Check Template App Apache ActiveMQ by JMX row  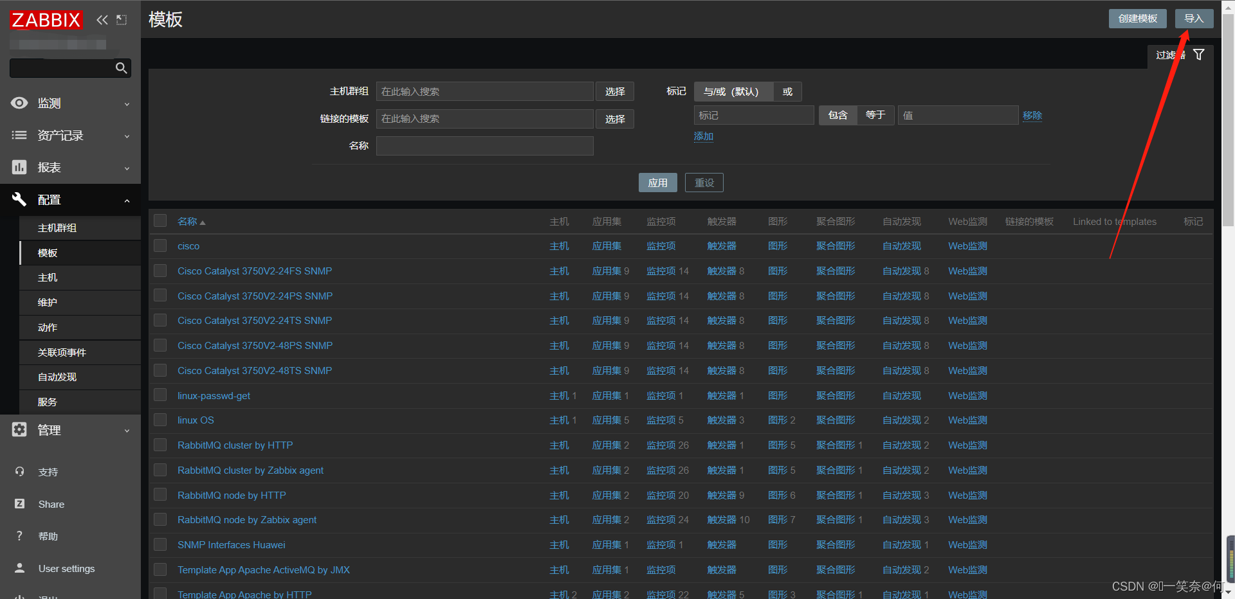(160, 569)
